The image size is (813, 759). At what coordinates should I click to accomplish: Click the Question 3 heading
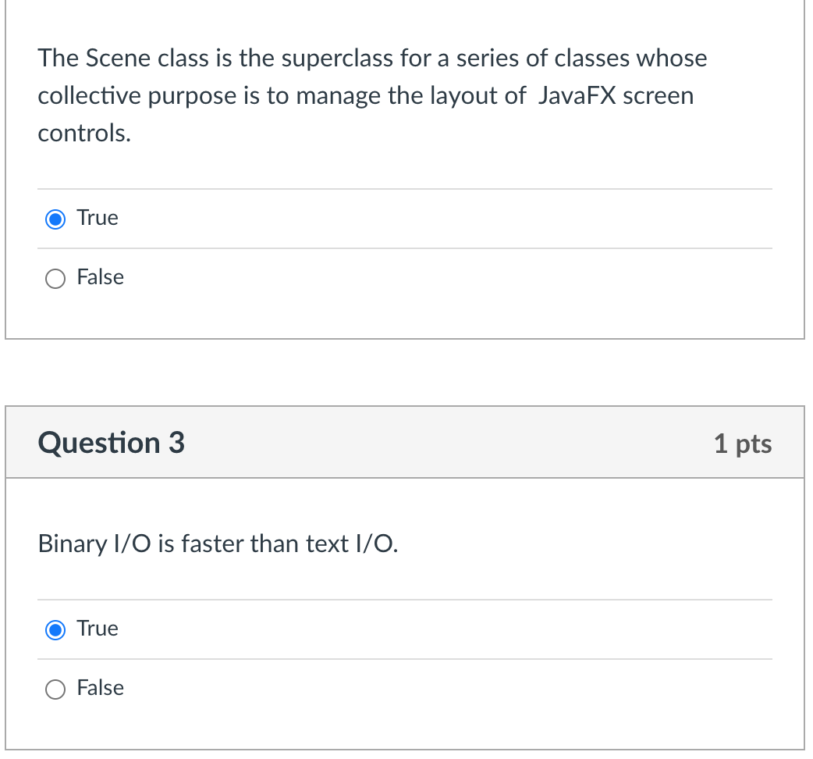(112, 443)
